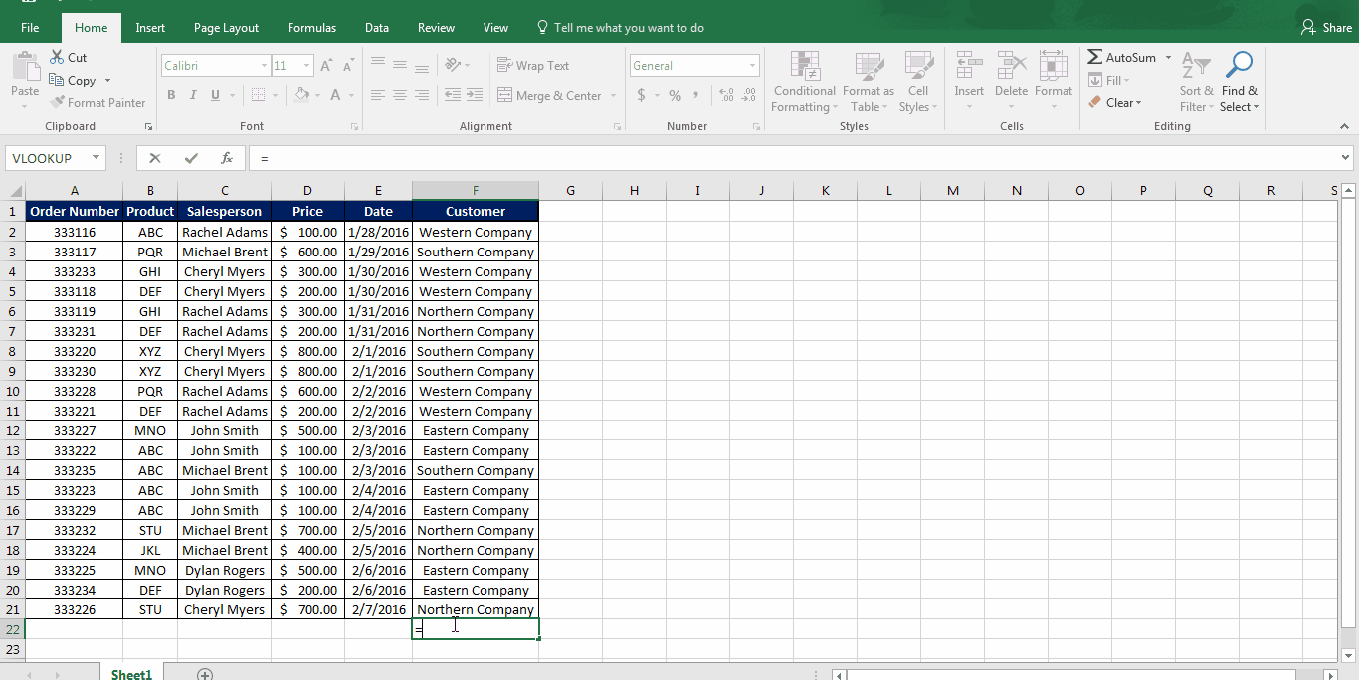Open the Sort & Filter menu
Image resolution: width=1359 pixels, height=680 pixels.
click(x=1196, y=82)
